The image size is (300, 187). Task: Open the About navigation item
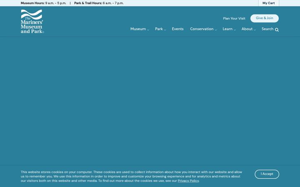point(247,29)
